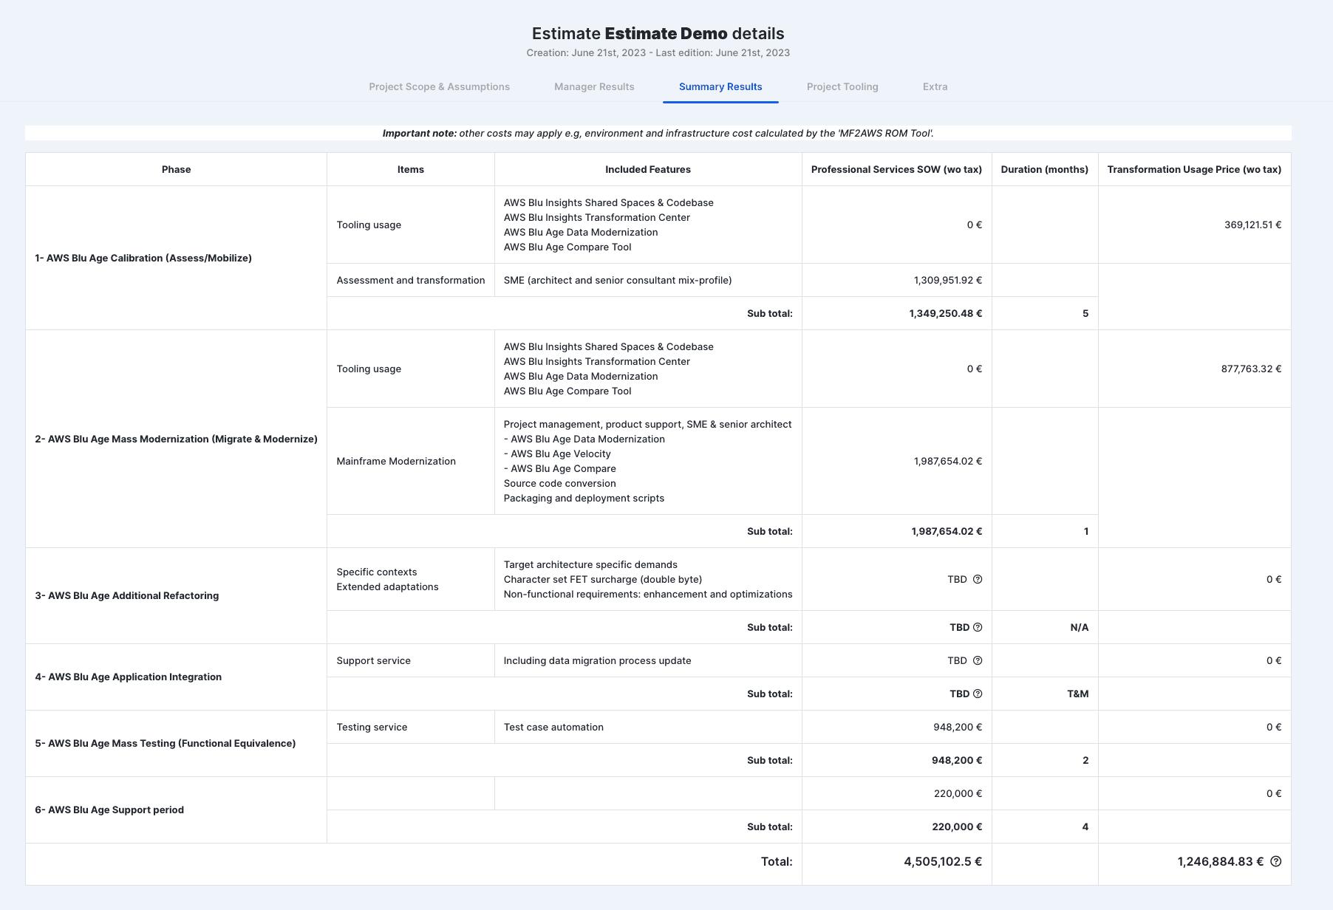This screenshot has width=1333, height=910.
Task: Click the Phase column header
Action: [x=176, y=169]
